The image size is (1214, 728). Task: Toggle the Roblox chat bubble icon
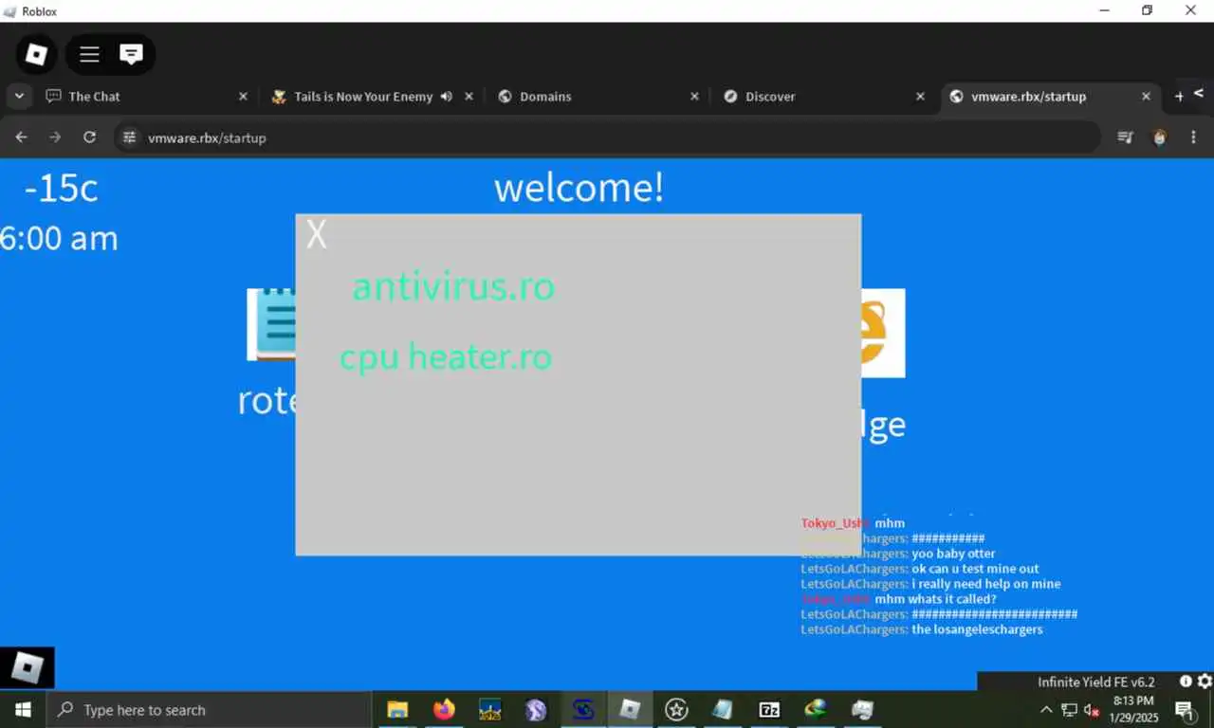click(x=131, y=55)
